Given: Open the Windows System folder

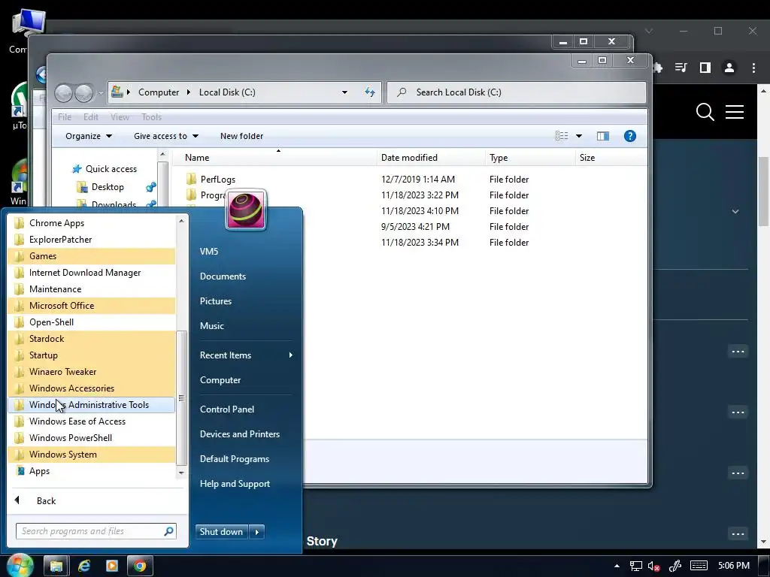Looking at the screenshot, I should coord(91,455).
